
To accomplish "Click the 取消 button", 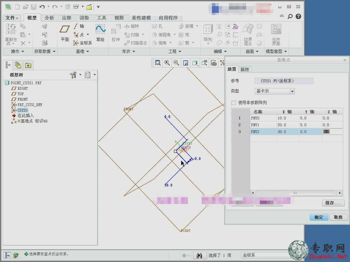I will coord(338,217).
